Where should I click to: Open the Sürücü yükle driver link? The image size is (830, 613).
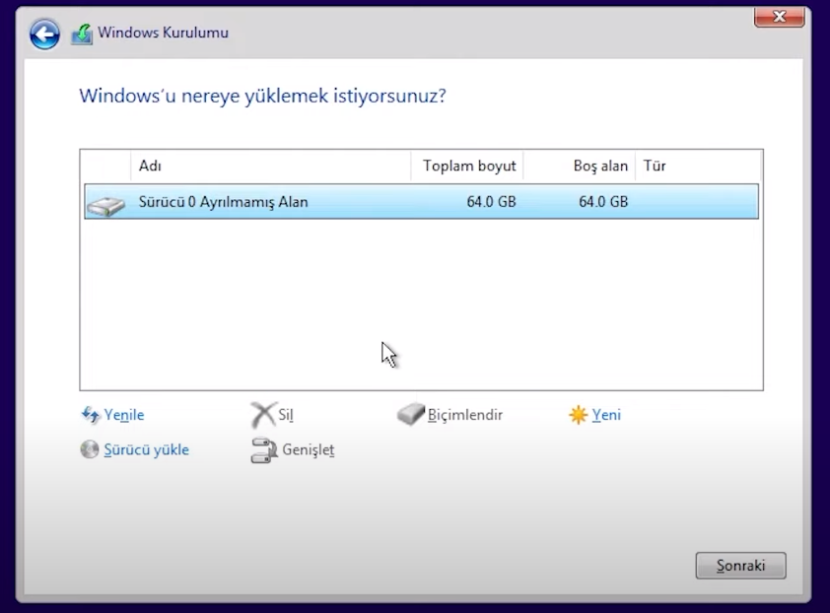[147, 449]
